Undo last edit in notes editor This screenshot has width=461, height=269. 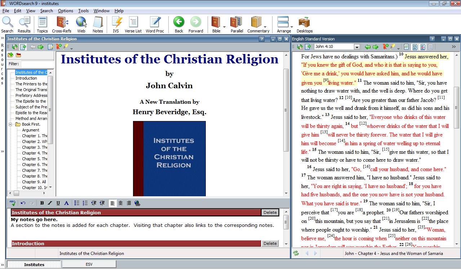[x=23, y=203]
